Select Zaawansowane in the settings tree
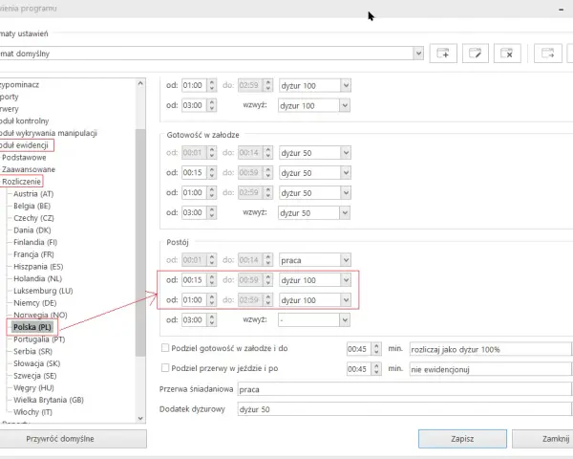Screen dimensions: 573x459 pyautogui.click(x=29, y=169)
